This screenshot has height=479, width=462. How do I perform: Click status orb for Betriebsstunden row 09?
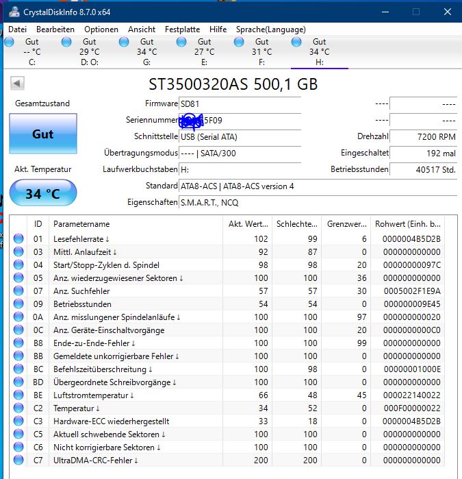tap(18, 304)
